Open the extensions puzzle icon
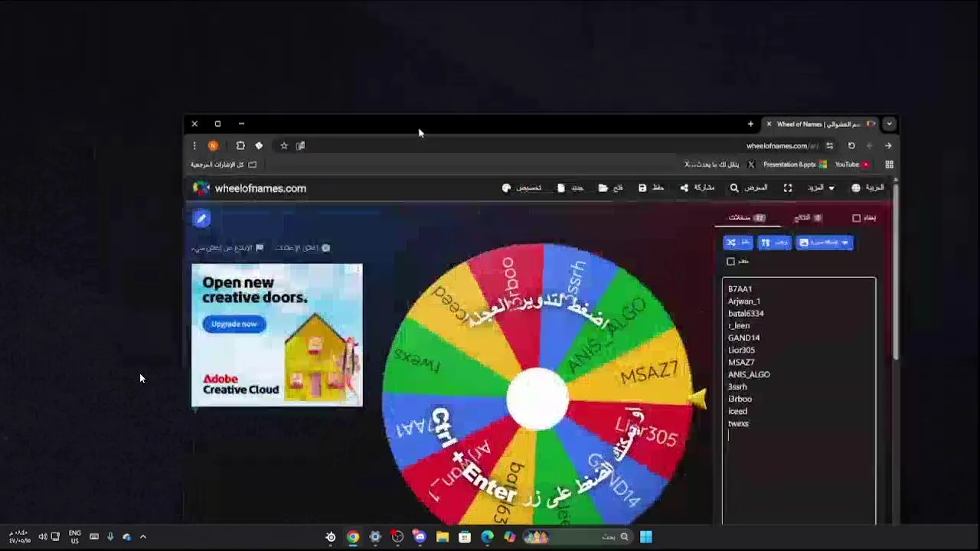This screenshot has height=551, width=980. 240,146
